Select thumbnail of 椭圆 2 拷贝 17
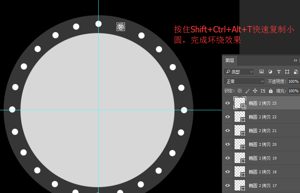 [x=240, y=185]
